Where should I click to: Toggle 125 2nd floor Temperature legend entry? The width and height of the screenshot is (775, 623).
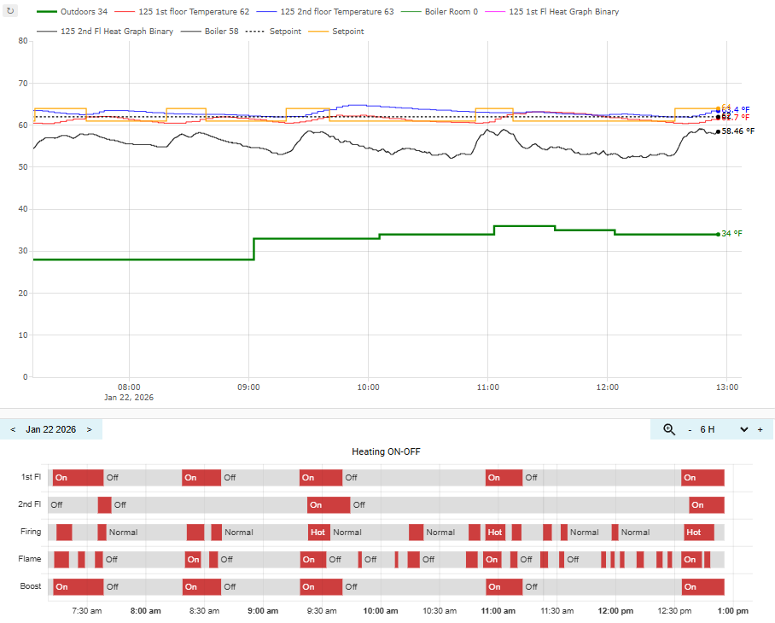click(x=325, y=11)
